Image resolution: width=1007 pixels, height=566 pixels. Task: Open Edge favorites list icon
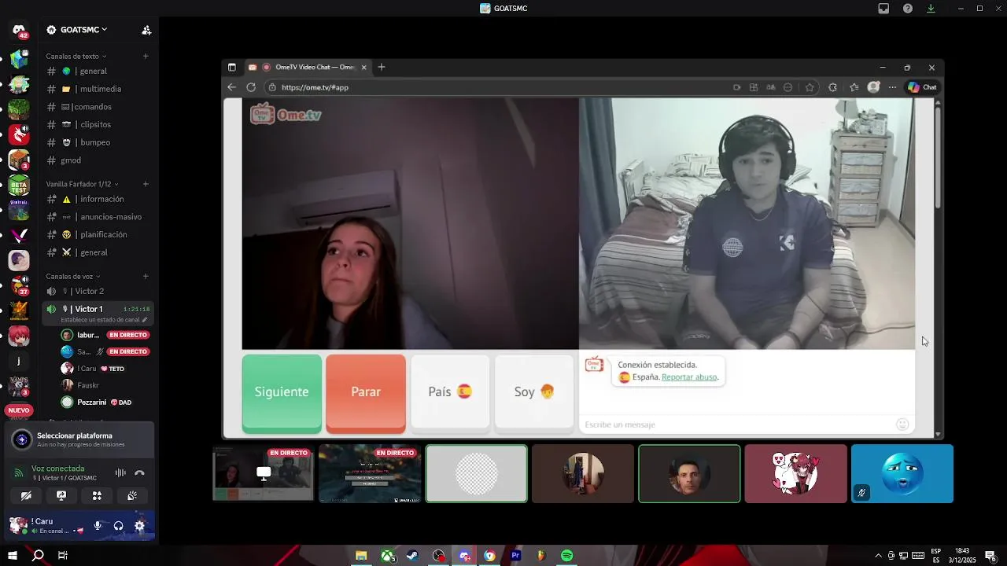pos(854,87)
